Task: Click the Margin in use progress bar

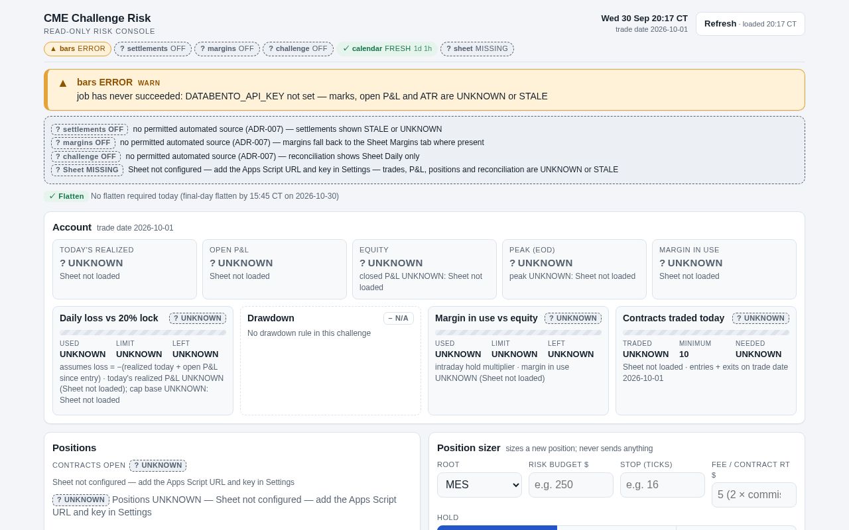Action: pos(518,333)
